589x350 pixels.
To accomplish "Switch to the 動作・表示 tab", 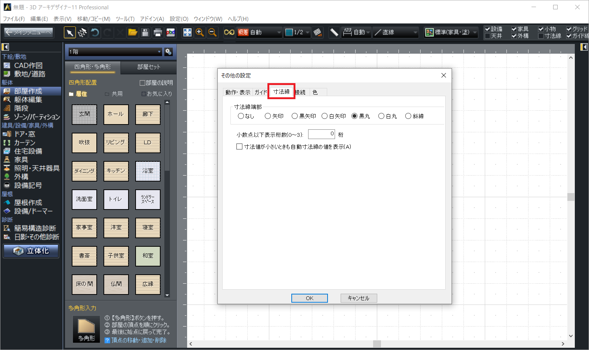I will point(238,92).
